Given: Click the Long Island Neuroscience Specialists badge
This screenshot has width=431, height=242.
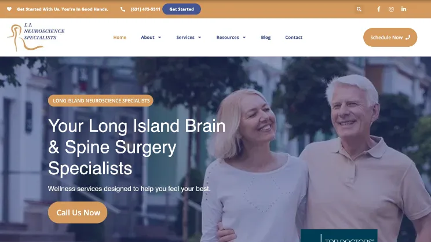Looking at the screenshot, I should pyautogui.click(x=101, y=101).
